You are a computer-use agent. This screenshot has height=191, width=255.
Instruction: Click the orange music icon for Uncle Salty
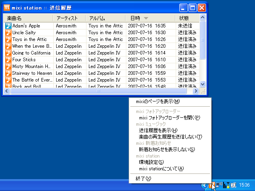pyautogui.click(x=8, y=33)
